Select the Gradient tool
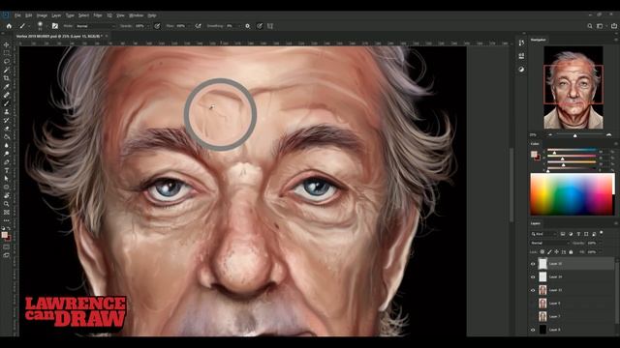This screenshot has height=348, width=620. point(7,137)
